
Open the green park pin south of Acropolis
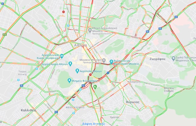(x=95, y=87)
